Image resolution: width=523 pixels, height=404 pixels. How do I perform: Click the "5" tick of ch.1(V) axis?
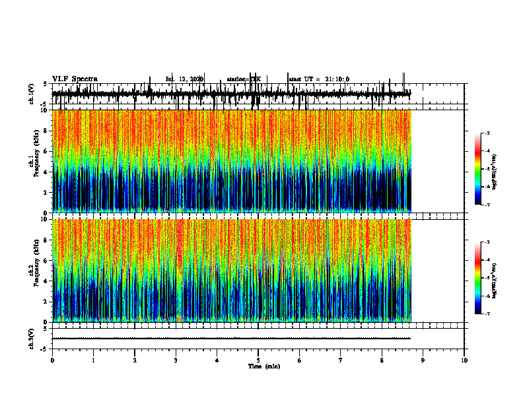[x=45, y=84]
